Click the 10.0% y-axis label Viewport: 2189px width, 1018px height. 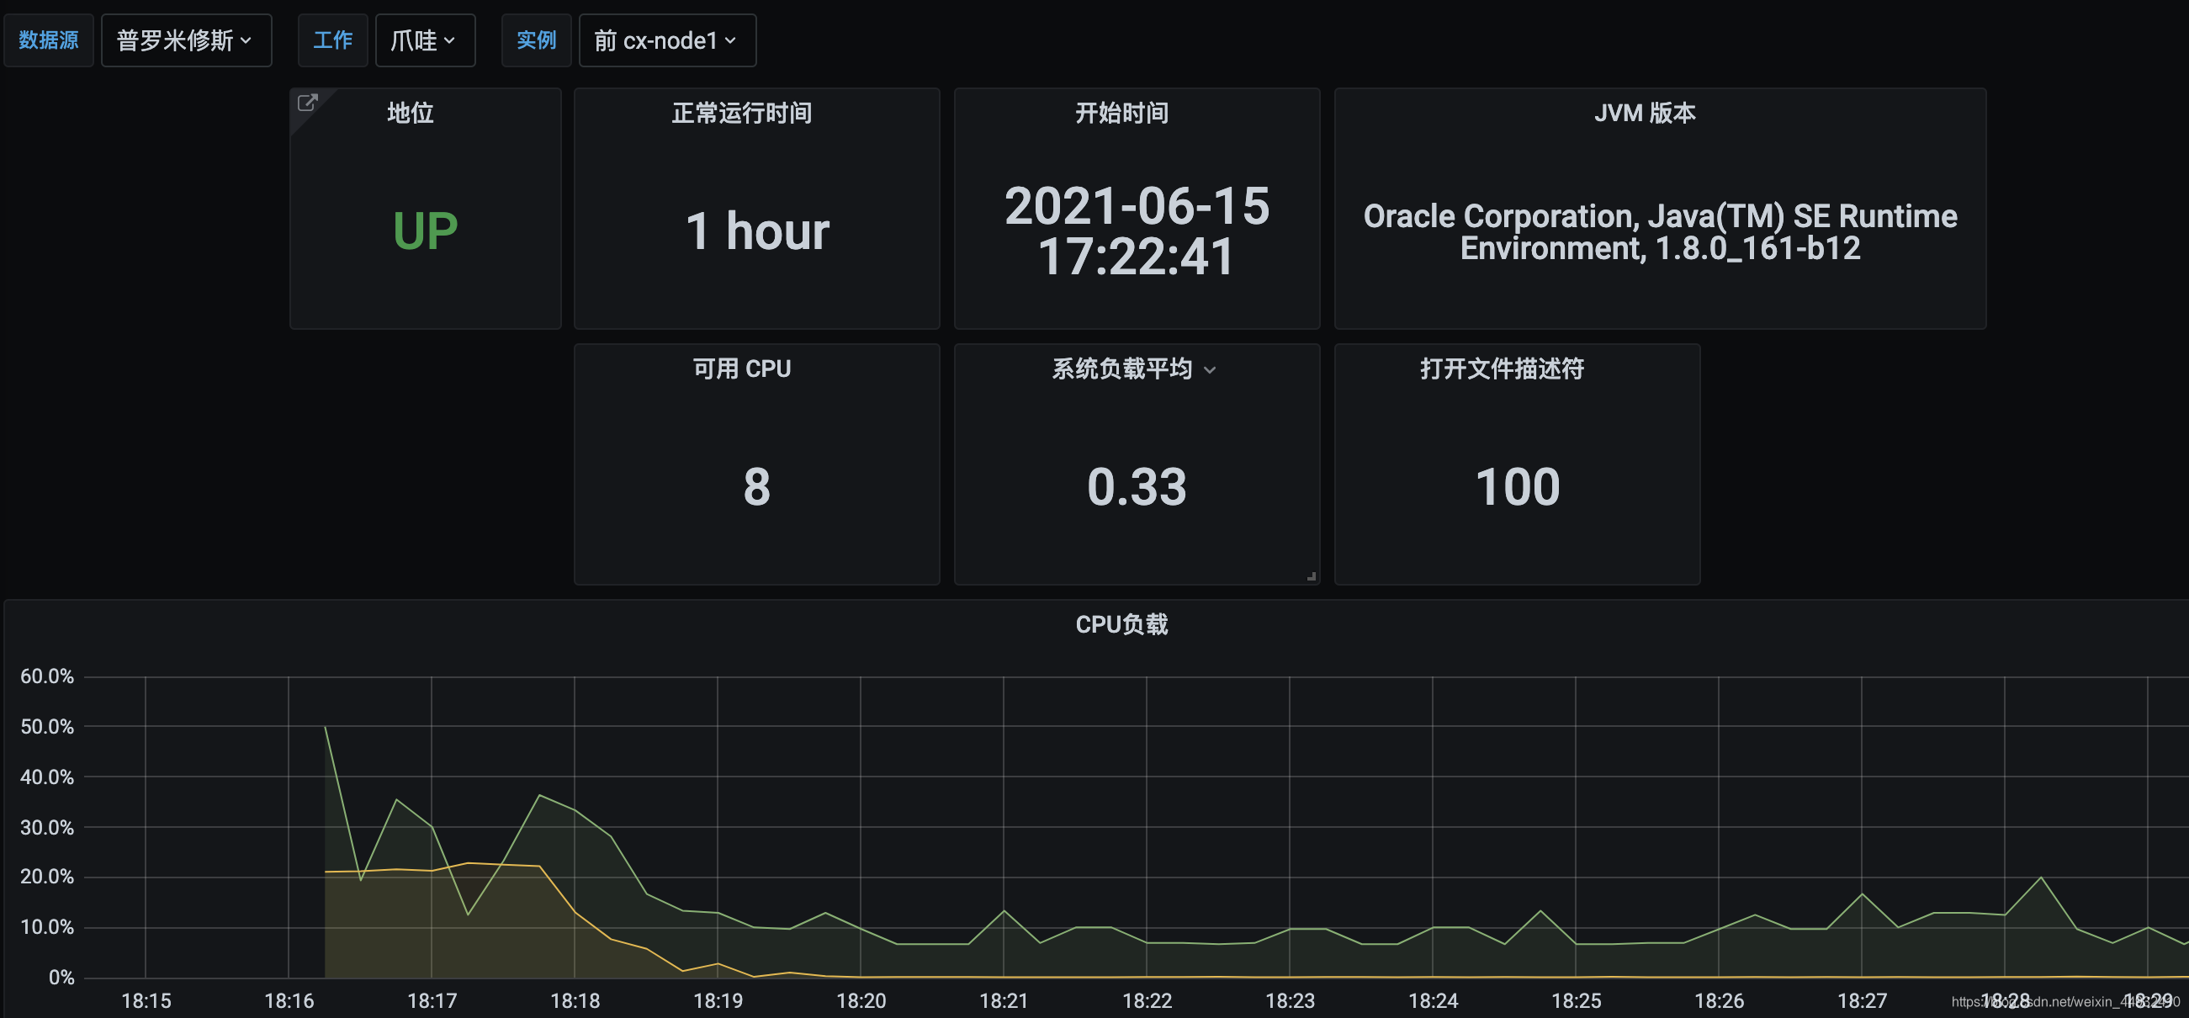pos(47,926)
